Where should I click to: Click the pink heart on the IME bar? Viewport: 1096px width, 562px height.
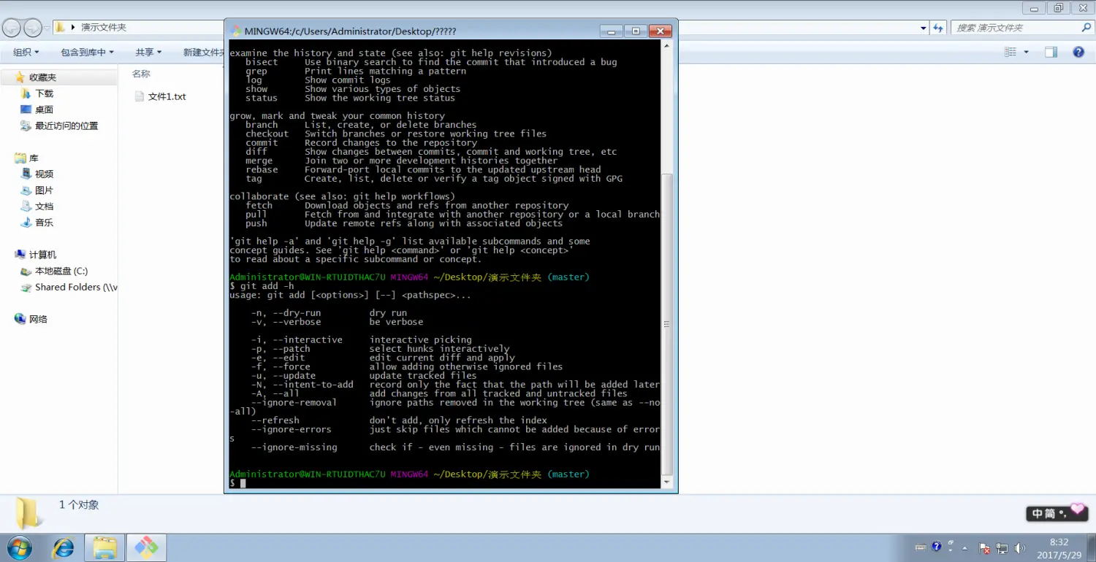[1078, 508]
